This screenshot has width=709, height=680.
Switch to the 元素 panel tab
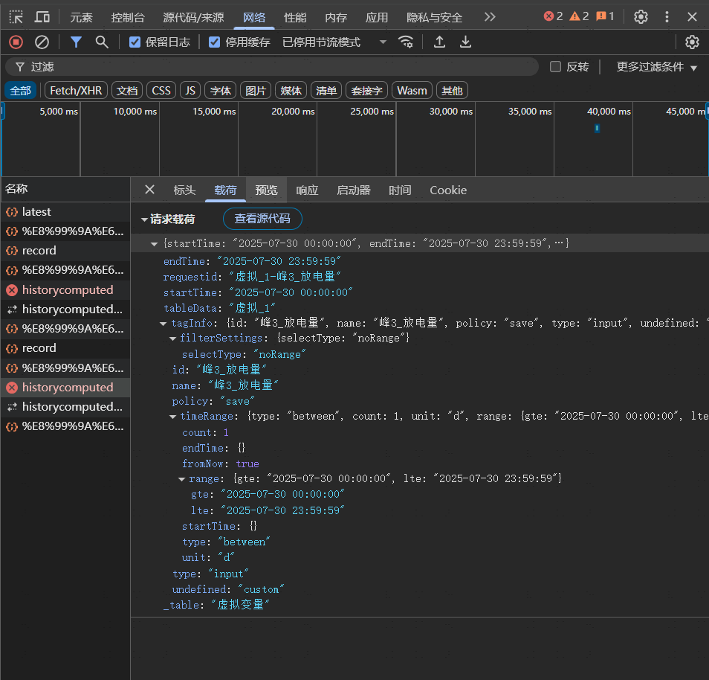click(82, 17)
